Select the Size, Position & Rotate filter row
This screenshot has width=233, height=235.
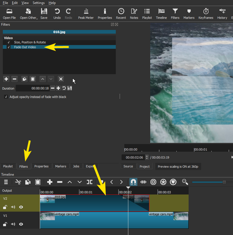pyautogui.click(x=59, y=42)
